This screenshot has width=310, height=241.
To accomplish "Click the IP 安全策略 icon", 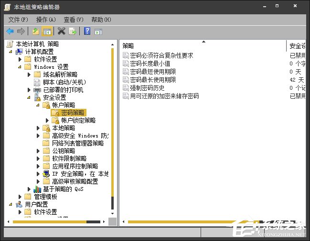I will click(46, 174).
